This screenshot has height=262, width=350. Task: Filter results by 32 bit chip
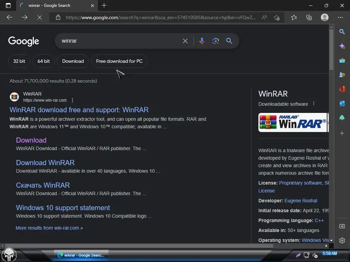(x=19, y=61)
